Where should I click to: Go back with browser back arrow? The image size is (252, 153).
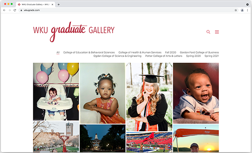[5, 10]
